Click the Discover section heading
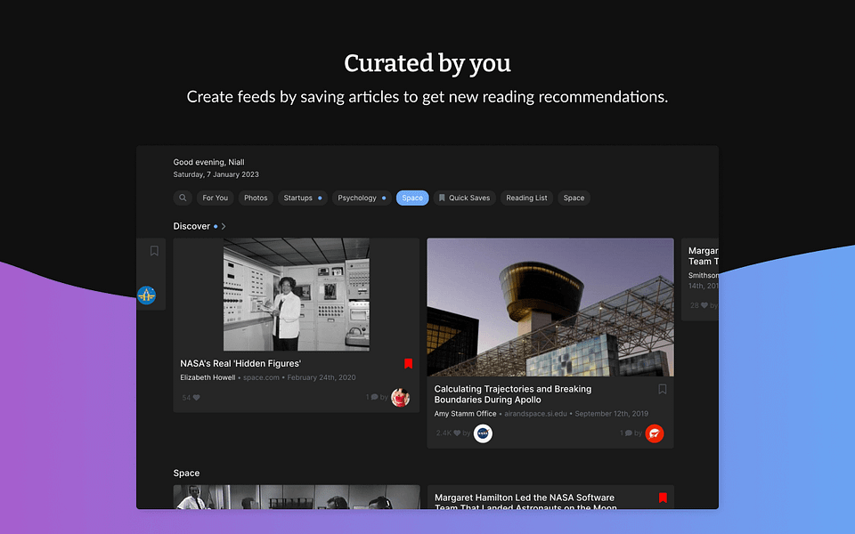Screen dimensions: 855x534 191,226
